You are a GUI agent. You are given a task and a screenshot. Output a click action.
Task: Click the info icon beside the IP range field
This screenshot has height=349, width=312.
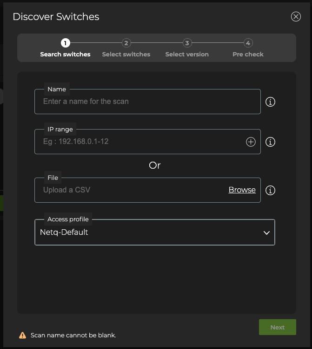point(270,142)
